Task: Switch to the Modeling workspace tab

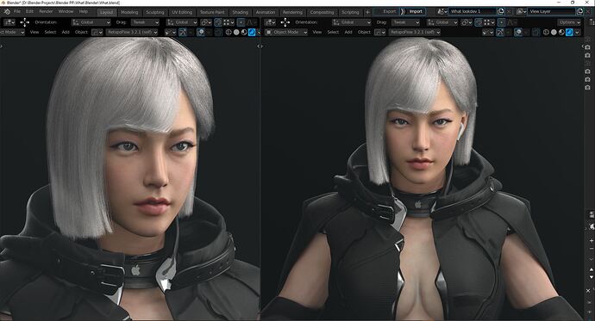Action: point(129,12)
